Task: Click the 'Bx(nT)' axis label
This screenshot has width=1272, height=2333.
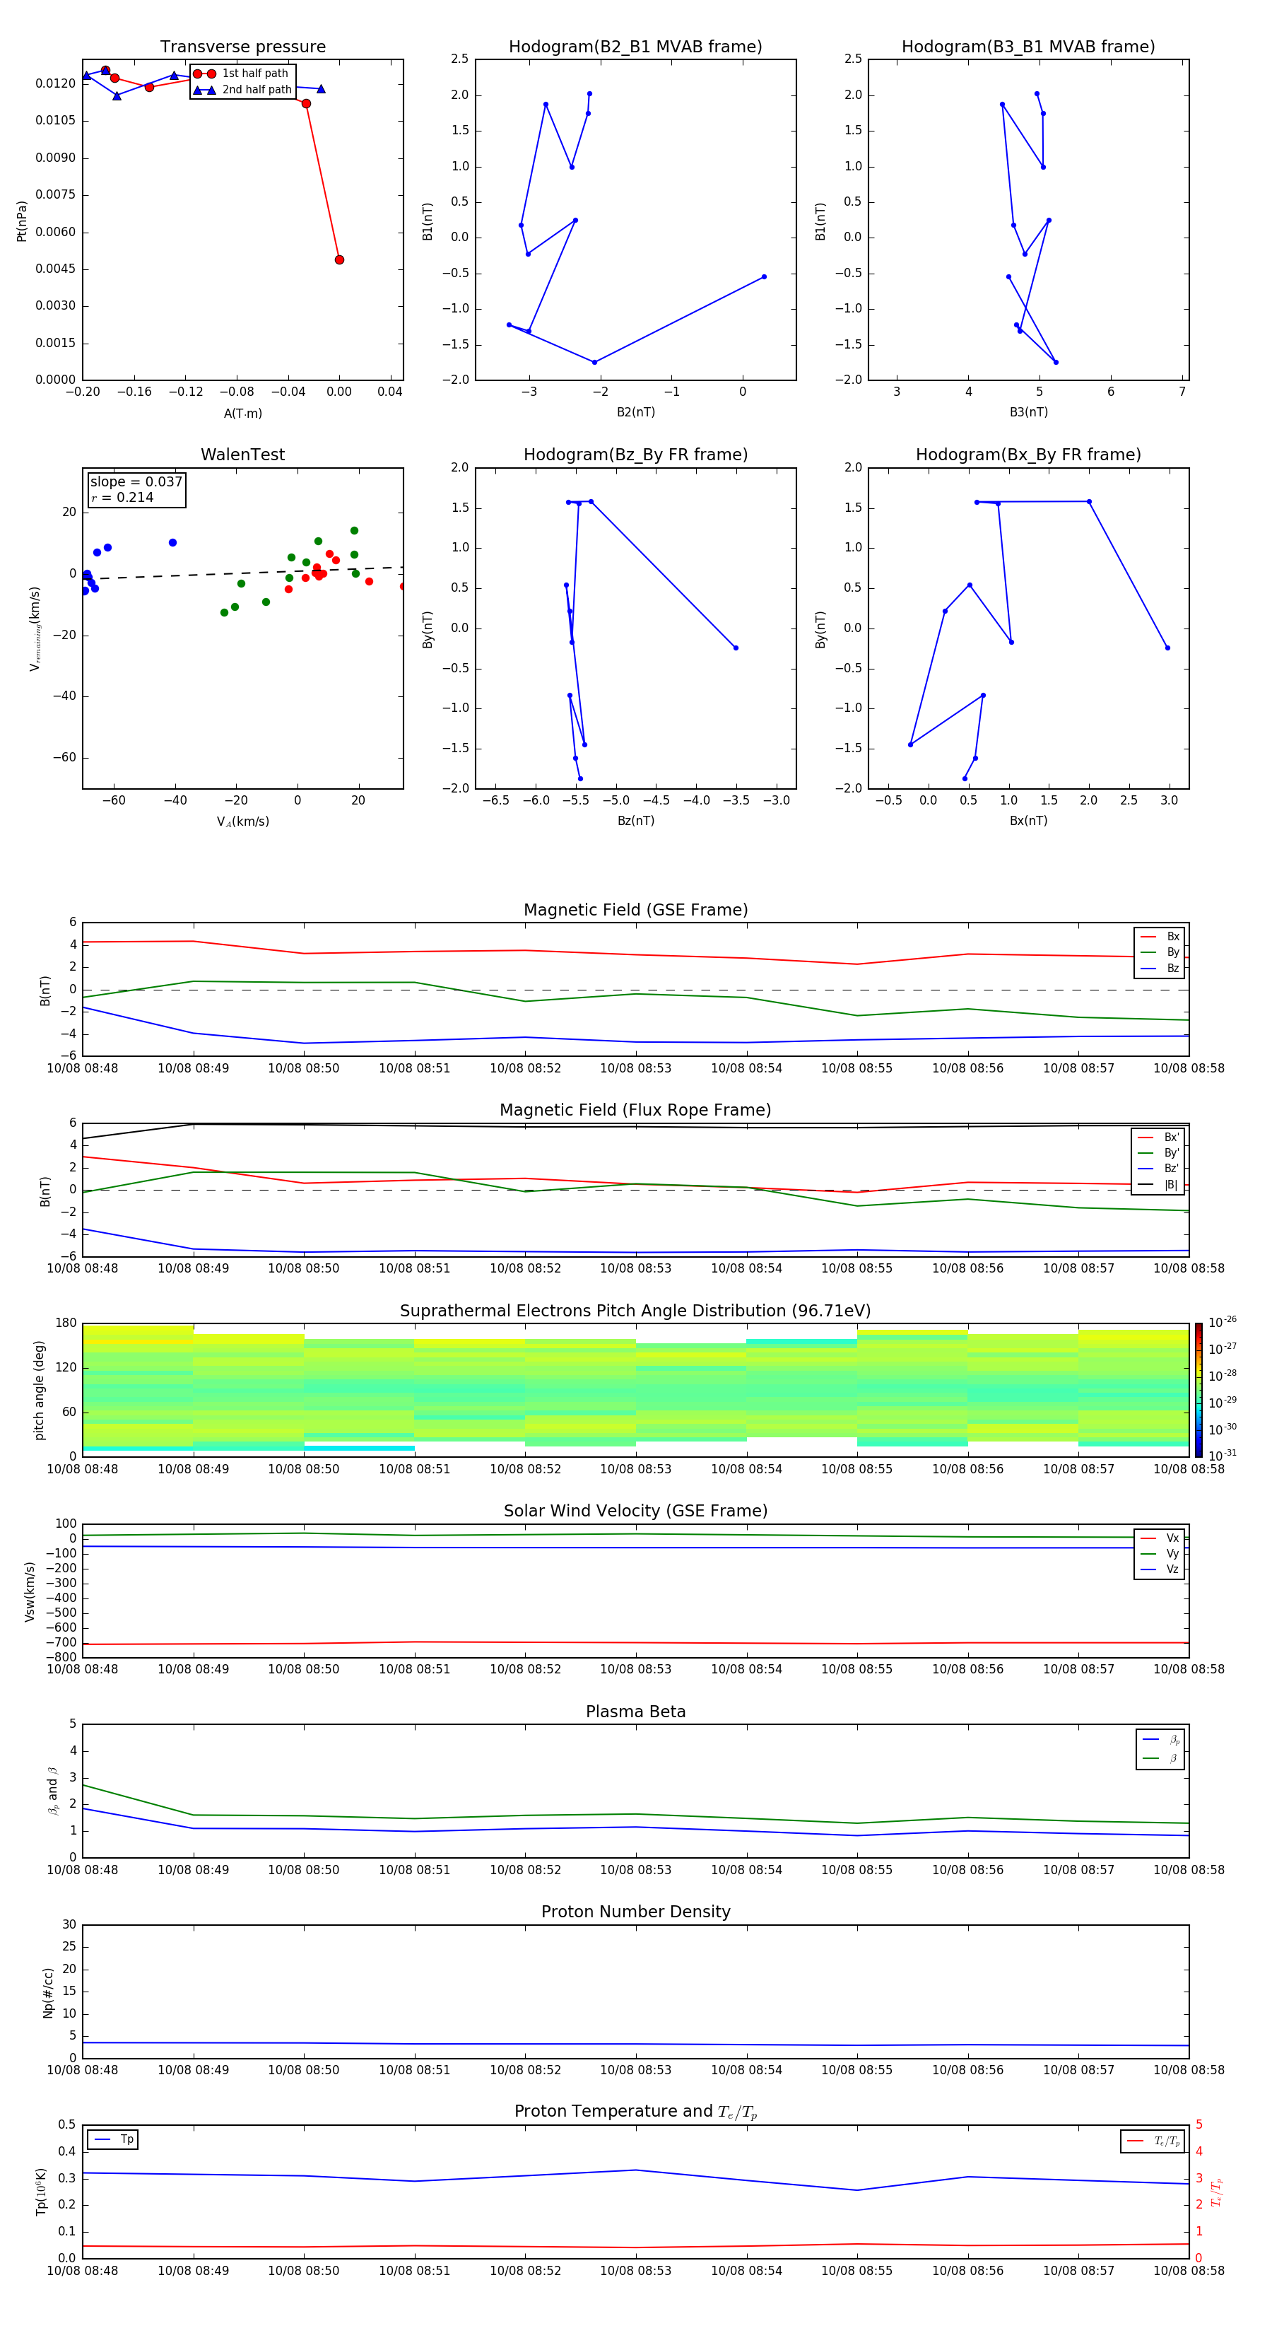Action: (x=1028, y=821)
